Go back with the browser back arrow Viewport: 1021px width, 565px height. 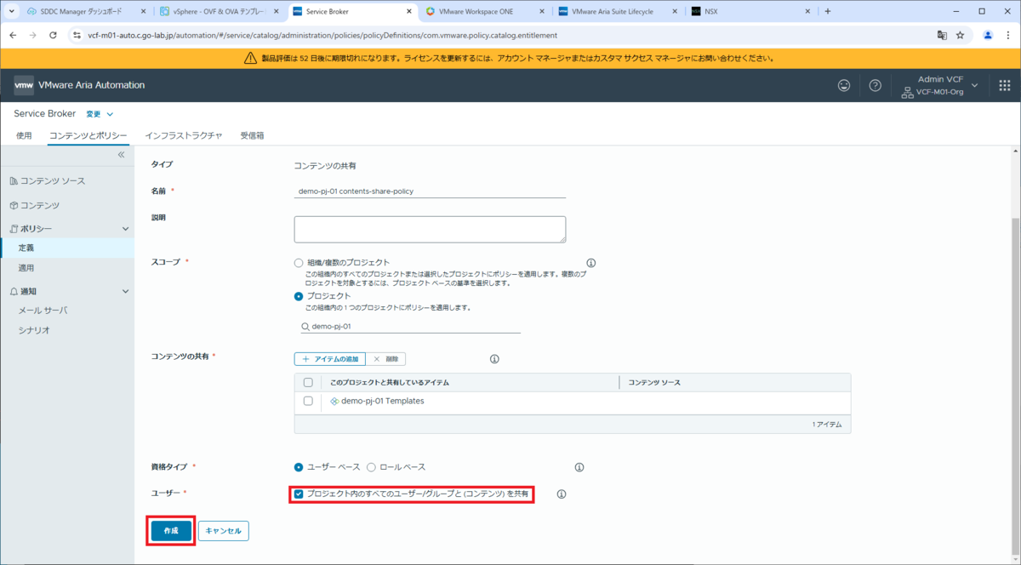13,35
